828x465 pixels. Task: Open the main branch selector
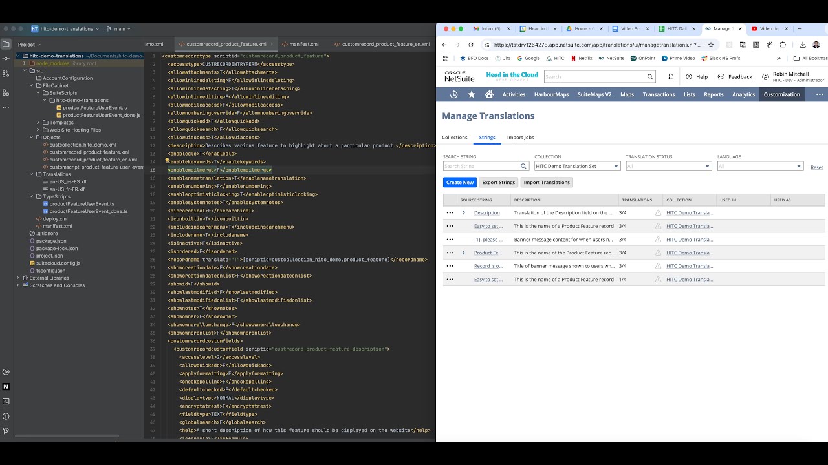click(118, 28)
